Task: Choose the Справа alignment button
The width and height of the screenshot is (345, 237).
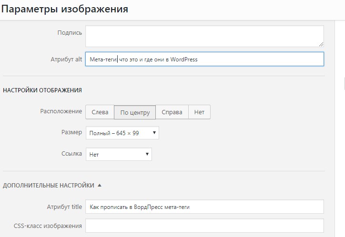Action: pyautogui.click(x=172, y=112)
